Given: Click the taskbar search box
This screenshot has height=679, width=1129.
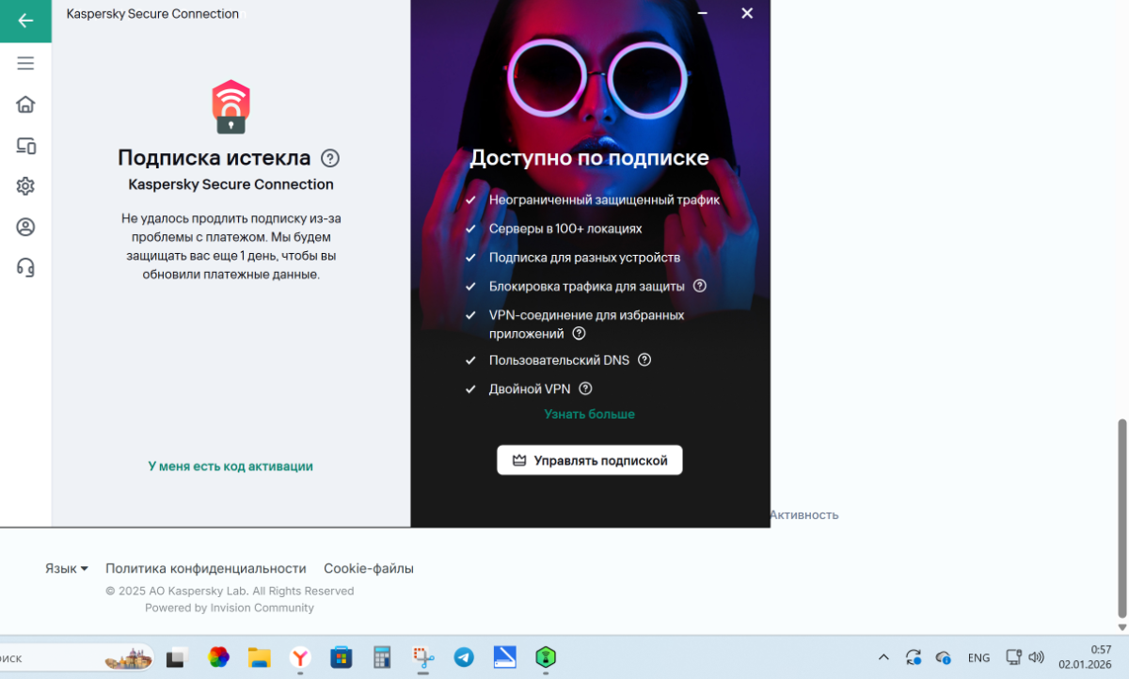Looking at the screenshot, I should point(77,657).
